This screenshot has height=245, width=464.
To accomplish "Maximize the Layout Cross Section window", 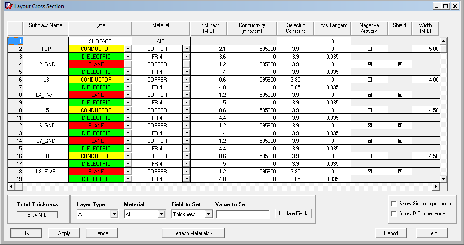I will 446,6.
